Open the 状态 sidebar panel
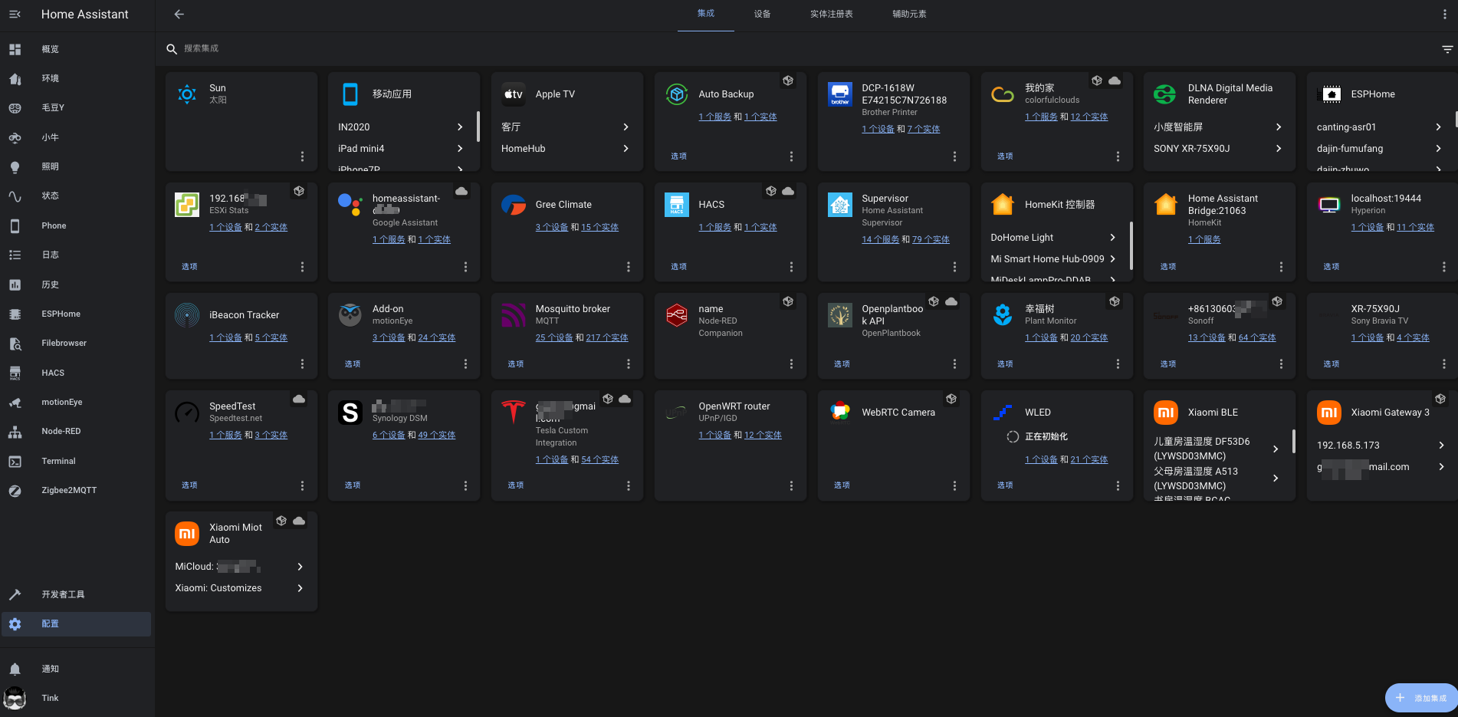 click(77, 196)
